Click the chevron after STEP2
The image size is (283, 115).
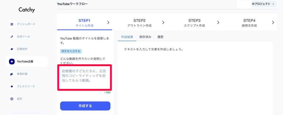(163, 22)
